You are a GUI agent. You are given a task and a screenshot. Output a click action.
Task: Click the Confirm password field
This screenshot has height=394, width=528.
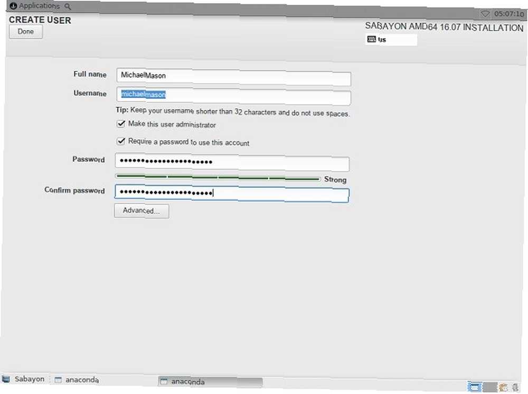(232, 193)
